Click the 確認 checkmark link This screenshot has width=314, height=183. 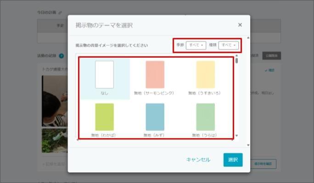tap(269, 70)
